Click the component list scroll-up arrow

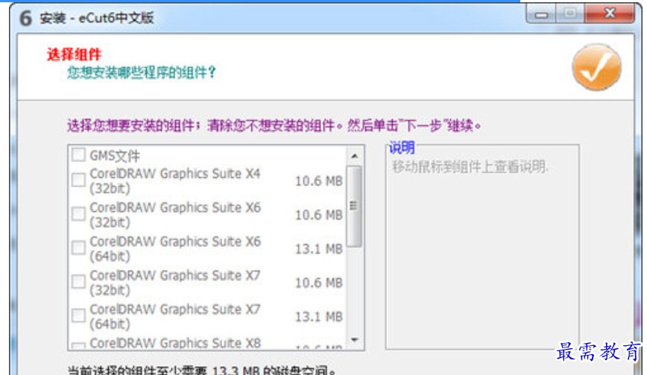pos(354,156)
